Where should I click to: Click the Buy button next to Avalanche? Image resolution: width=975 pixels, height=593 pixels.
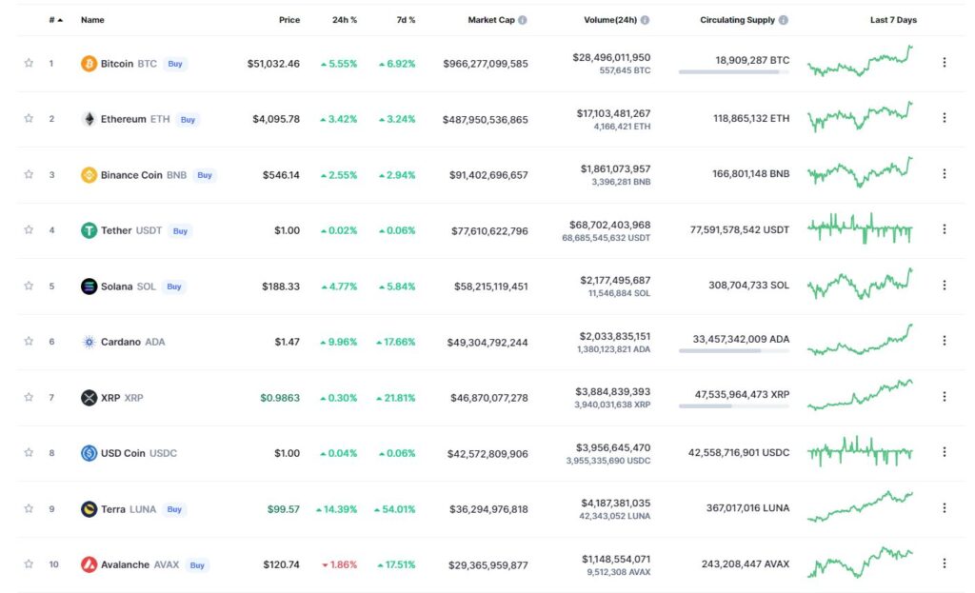(197, 565)
